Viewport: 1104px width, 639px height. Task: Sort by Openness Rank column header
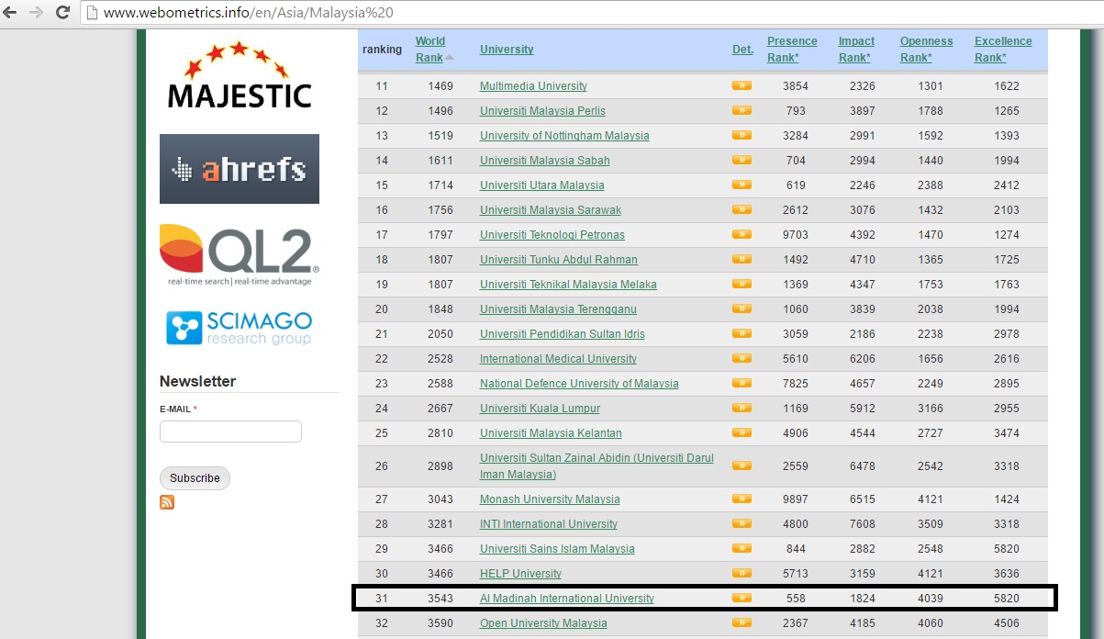pos(926,50)
